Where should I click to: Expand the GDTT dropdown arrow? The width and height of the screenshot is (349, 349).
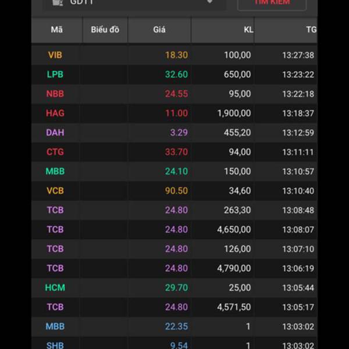tap(210, 2)
